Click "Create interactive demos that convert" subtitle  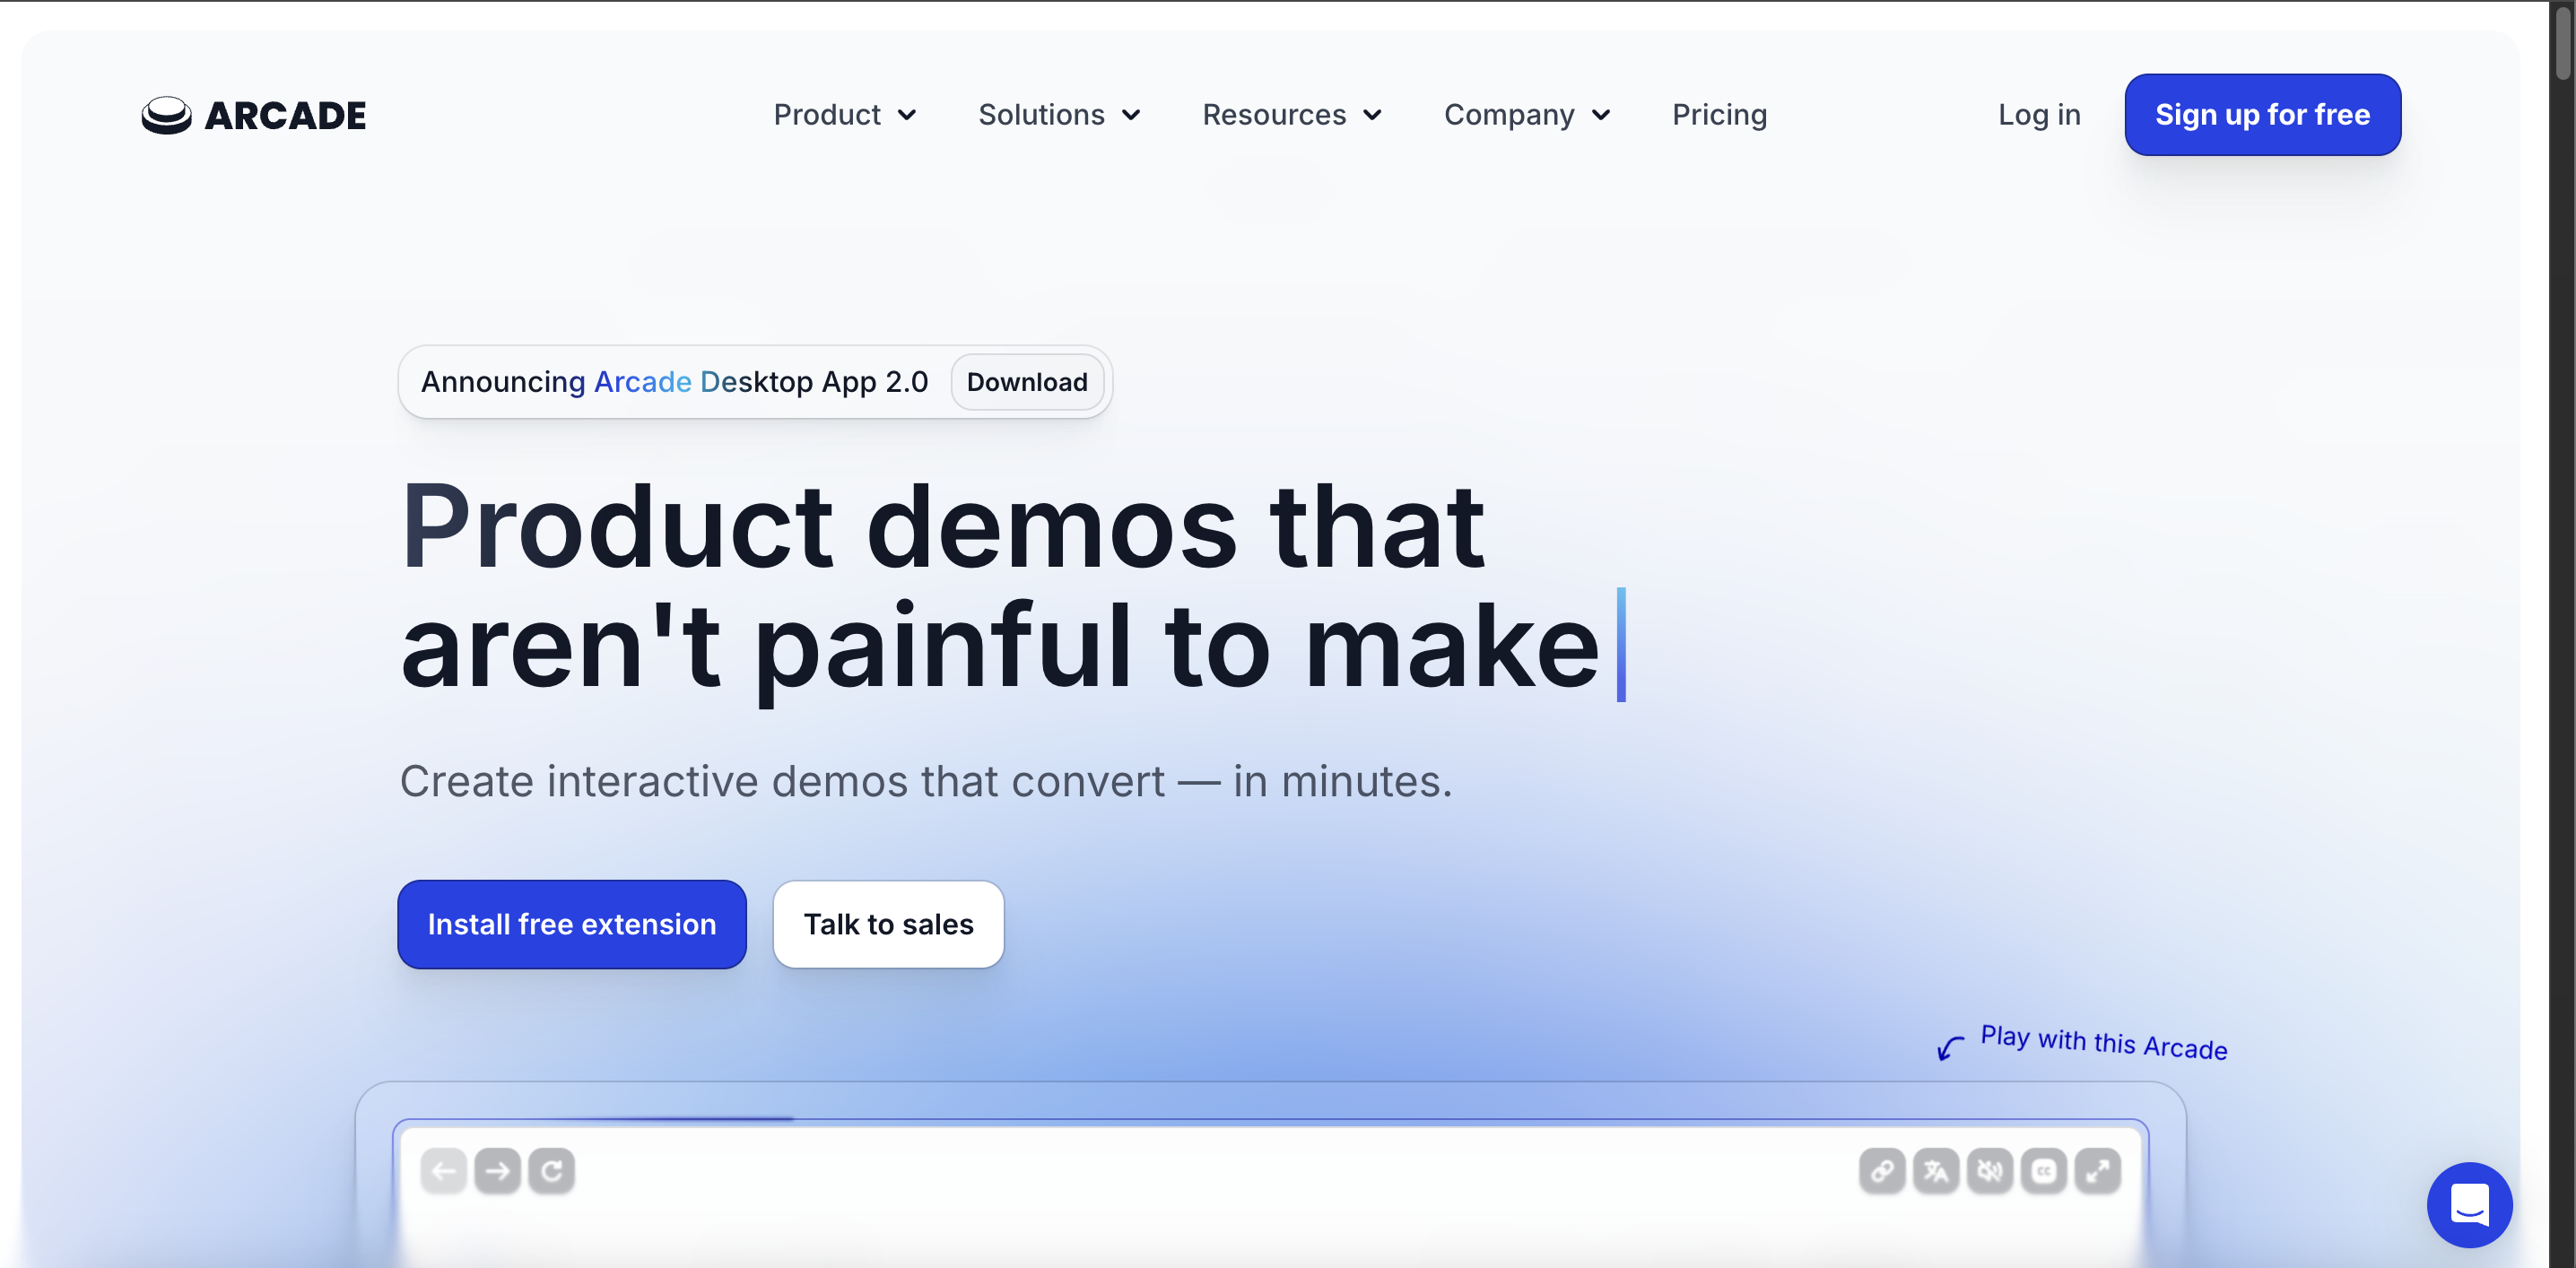782,781
